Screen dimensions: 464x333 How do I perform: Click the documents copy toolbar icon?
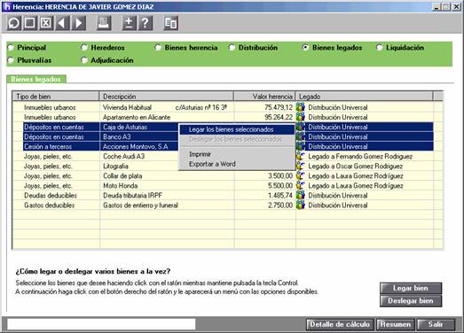170,23
